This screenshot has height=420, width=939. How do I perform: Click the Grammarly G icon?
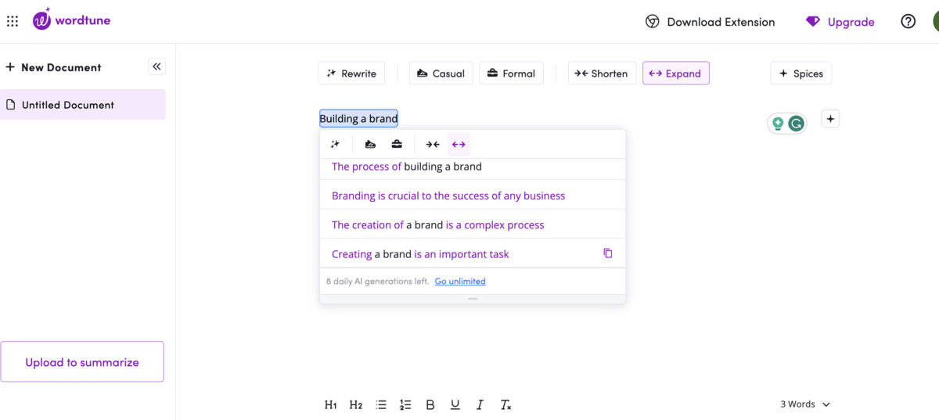tap(796, 124)
